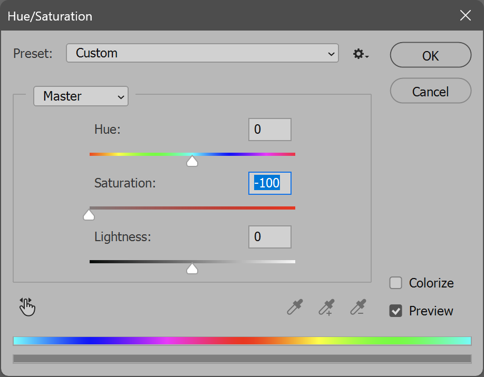484x377 pixels.
Task: Click the Preset dropdown chevron arrow
Action: click(331, 54)
